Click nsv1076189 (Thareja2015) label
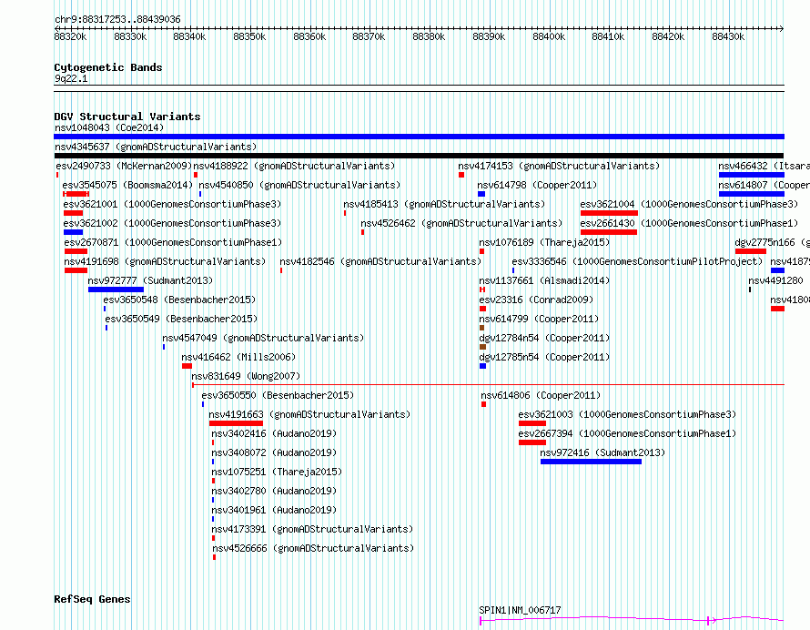The image size is (810, 630). pos(544,242)
